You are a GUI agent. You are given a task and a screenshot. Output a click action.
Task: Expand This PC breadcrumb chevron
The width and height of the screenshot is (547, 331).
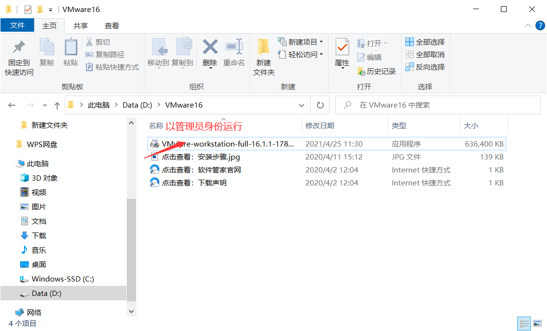(x=116, y=105)
